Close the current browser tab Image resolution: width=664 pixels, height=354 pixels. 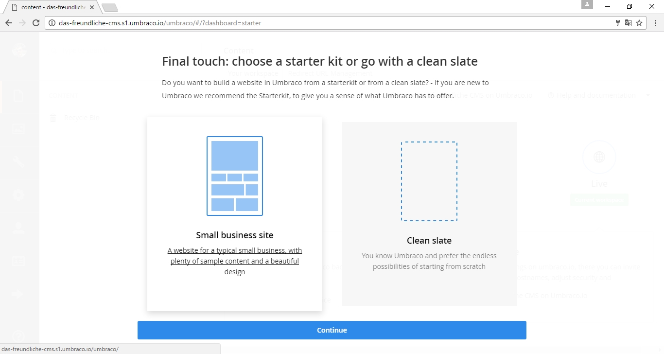92,8
